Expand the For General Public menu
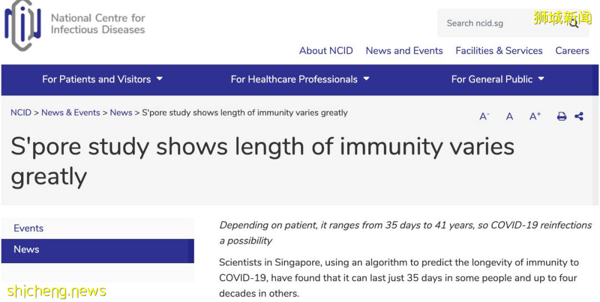 point(497,79)
